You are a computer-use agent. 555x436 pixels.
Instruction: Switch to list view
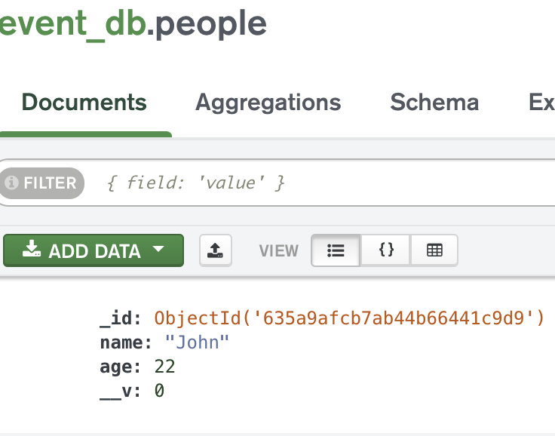click(x=336, y=250)
